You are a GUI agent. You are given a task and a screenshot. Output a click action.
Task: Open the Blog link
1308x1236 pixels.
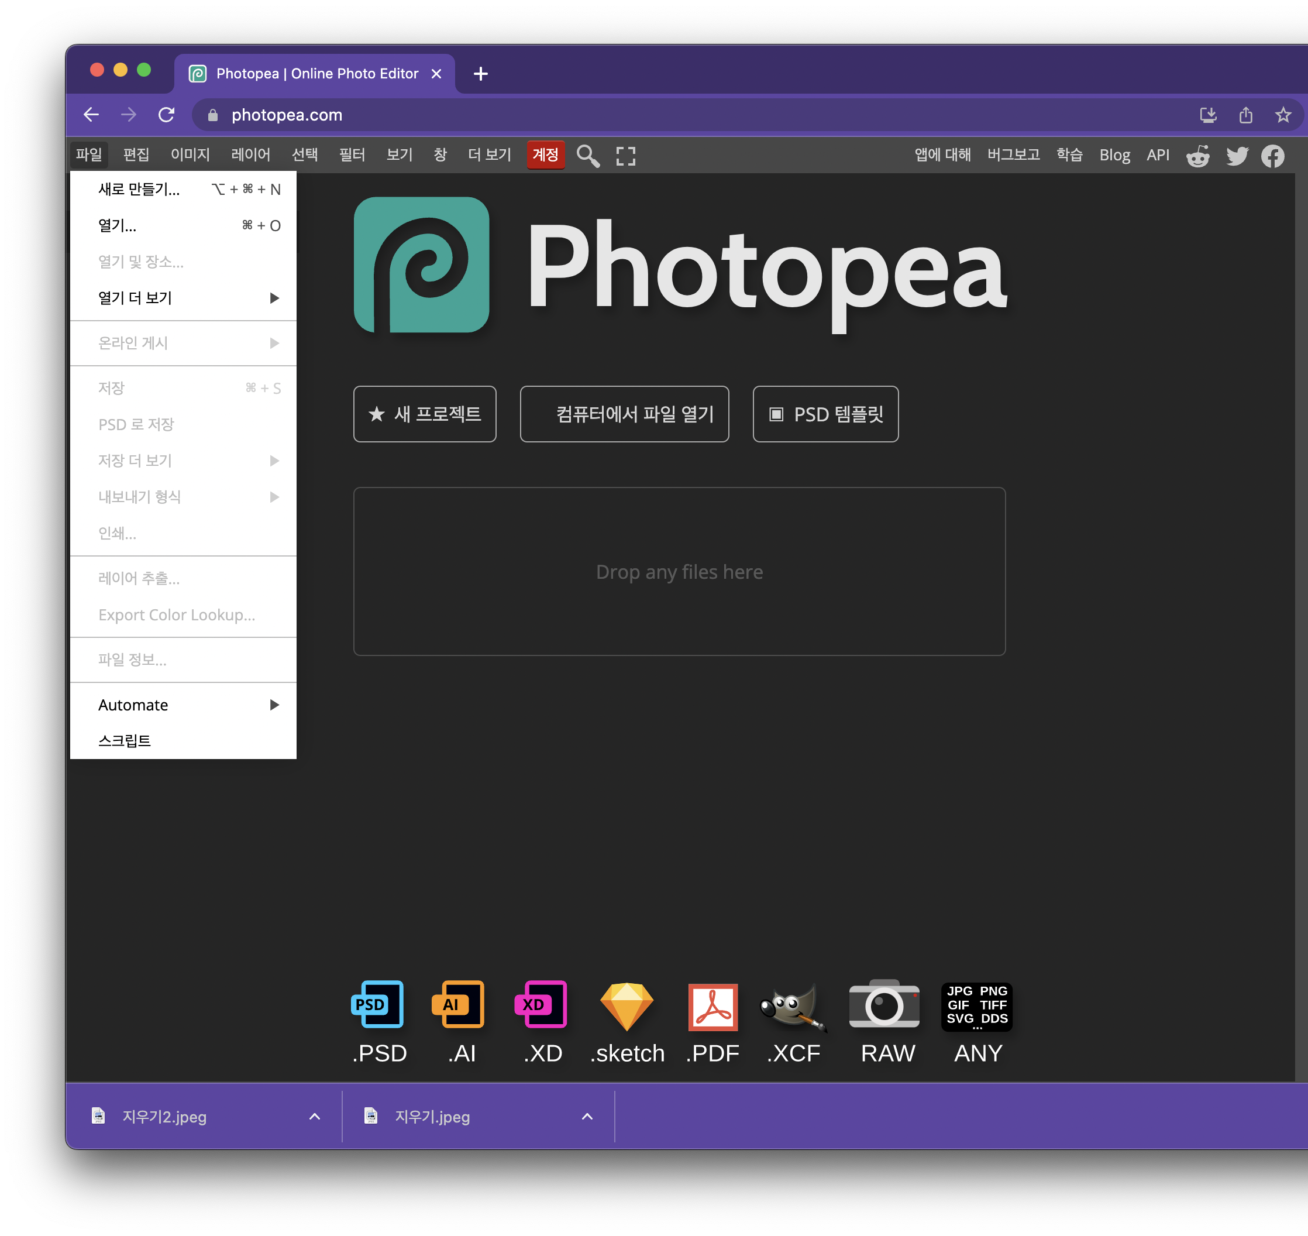pos(1114,155)
